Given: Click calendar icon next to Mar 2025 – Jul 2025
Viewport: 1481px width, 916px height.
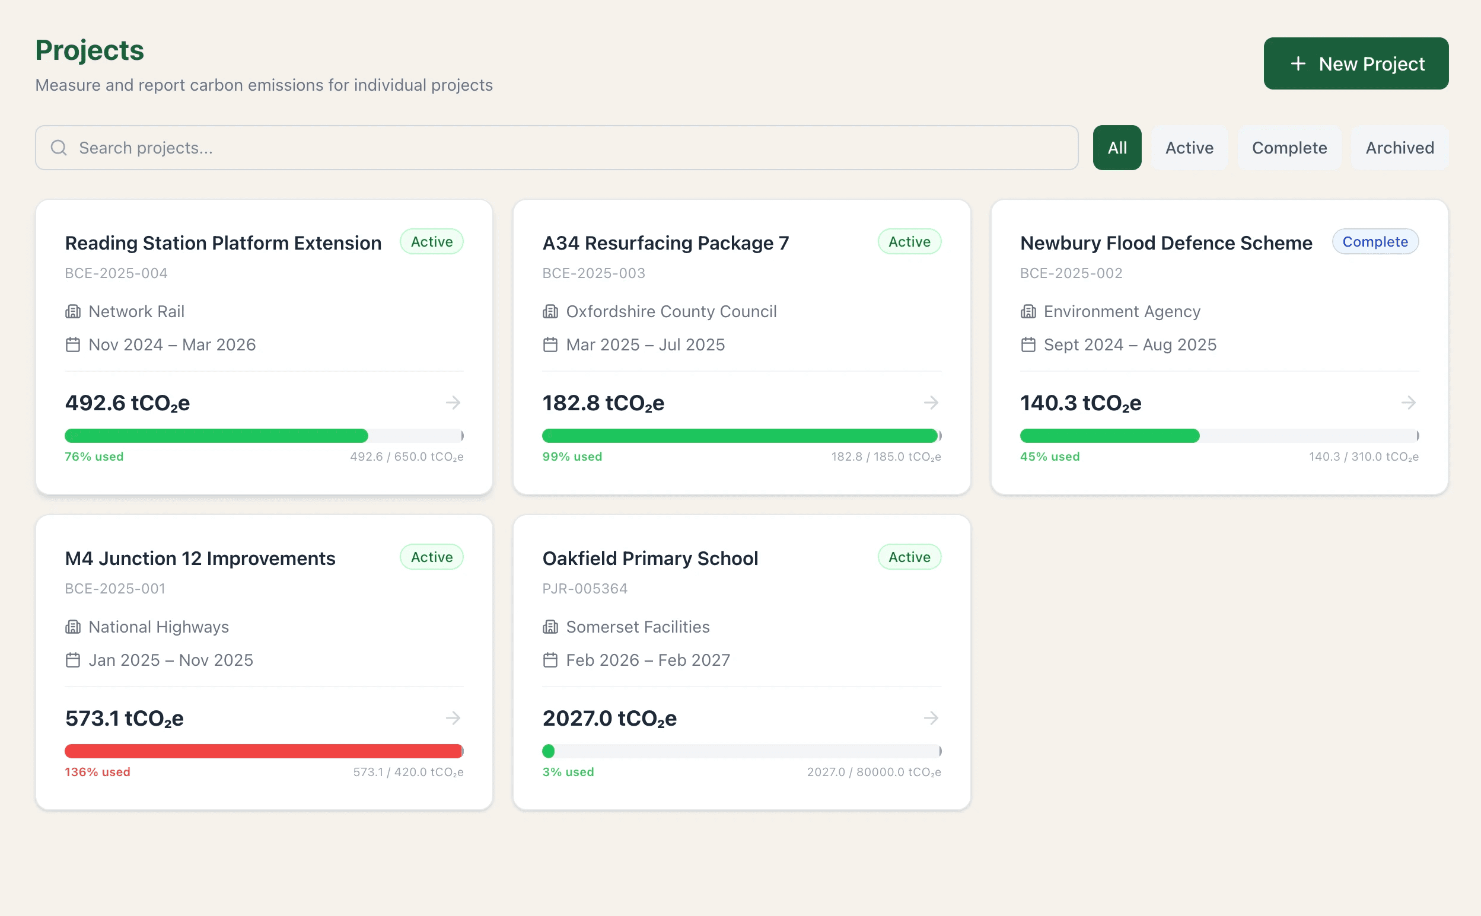Looking at the screenshot, I should click(x=550, y=344).
